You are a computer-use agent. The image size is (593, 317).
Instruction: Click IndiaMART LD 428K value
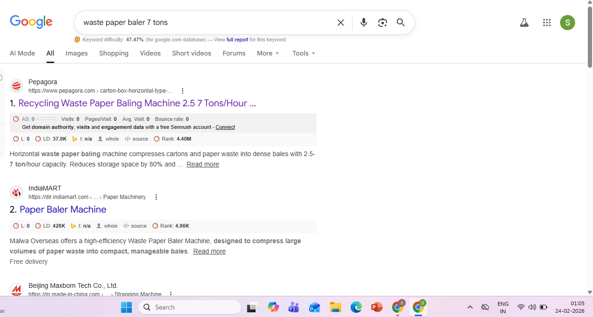pyautogui.click(x=59, y=226)
